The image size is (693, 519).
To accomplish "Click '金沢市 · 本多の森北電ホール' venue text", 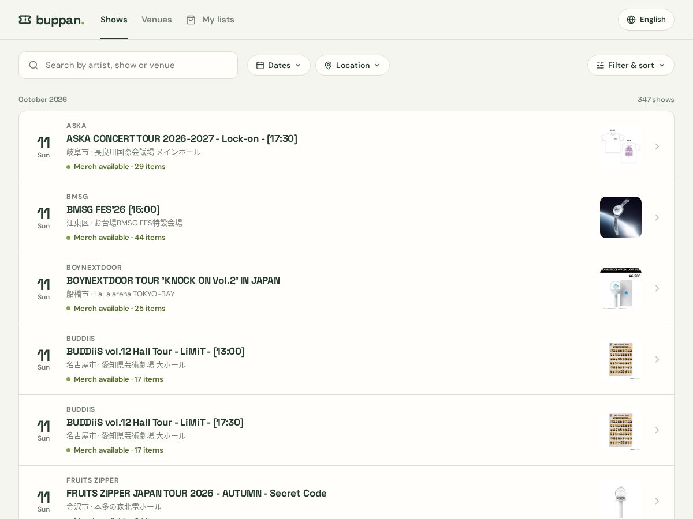I will tap(114, 507).
